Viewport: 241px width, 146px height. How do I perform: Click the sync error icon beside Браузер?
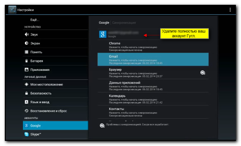coord(203,72)
